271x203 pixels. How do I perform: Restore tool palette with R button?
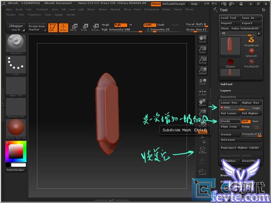pos(259,34)
